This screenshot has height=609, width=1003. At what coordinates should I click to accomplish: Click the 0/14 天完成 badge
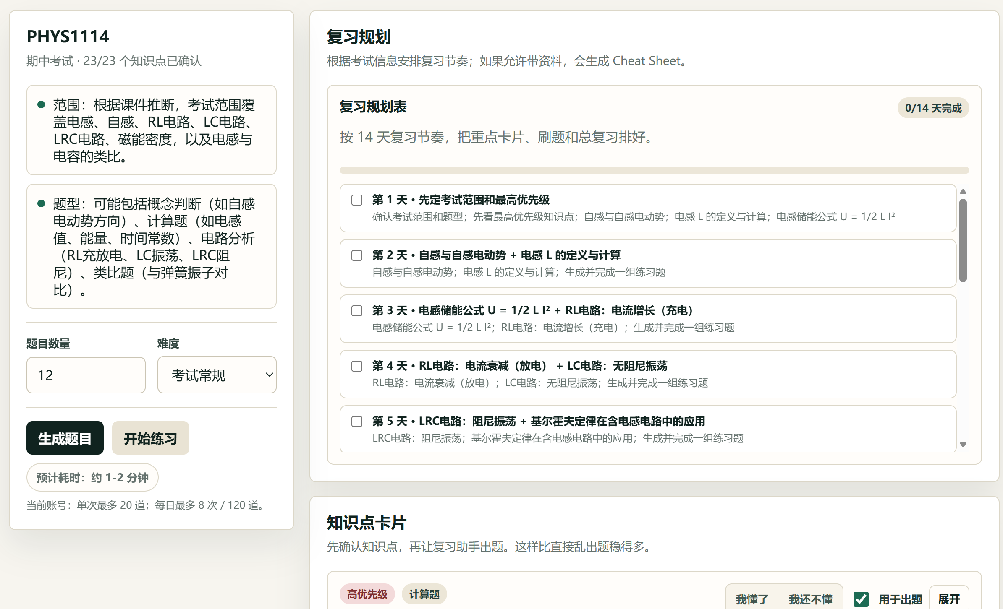[933, 108]
